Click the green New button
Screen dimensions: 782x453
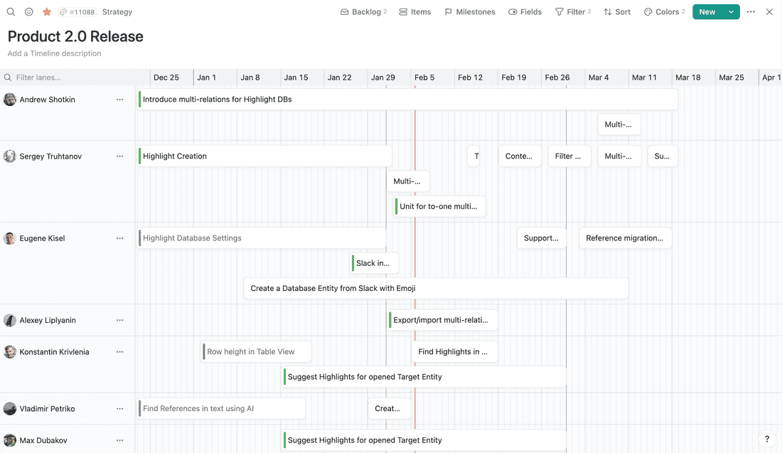click(707, 11)
